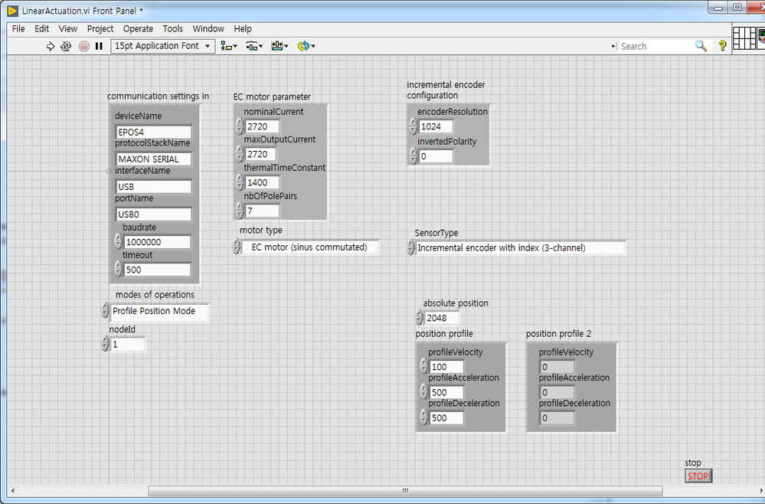Change the modes of operations ring
Viewport: 765px width, 504px height.
coord(159,312)
